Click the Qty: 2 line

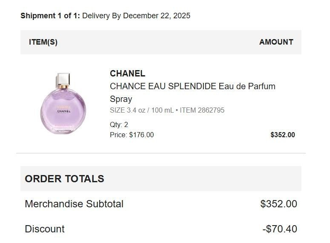pos(119,124)
